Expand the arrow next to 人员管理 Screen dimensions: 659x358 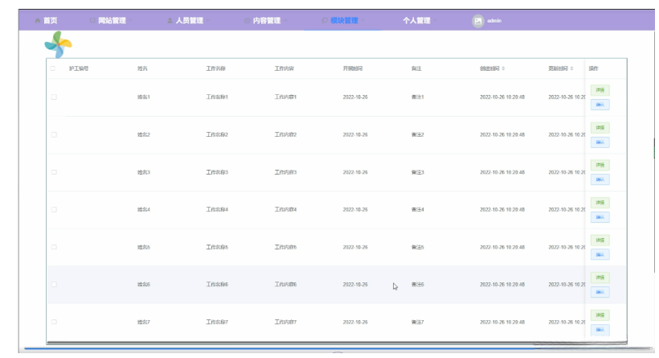(208, 21)
